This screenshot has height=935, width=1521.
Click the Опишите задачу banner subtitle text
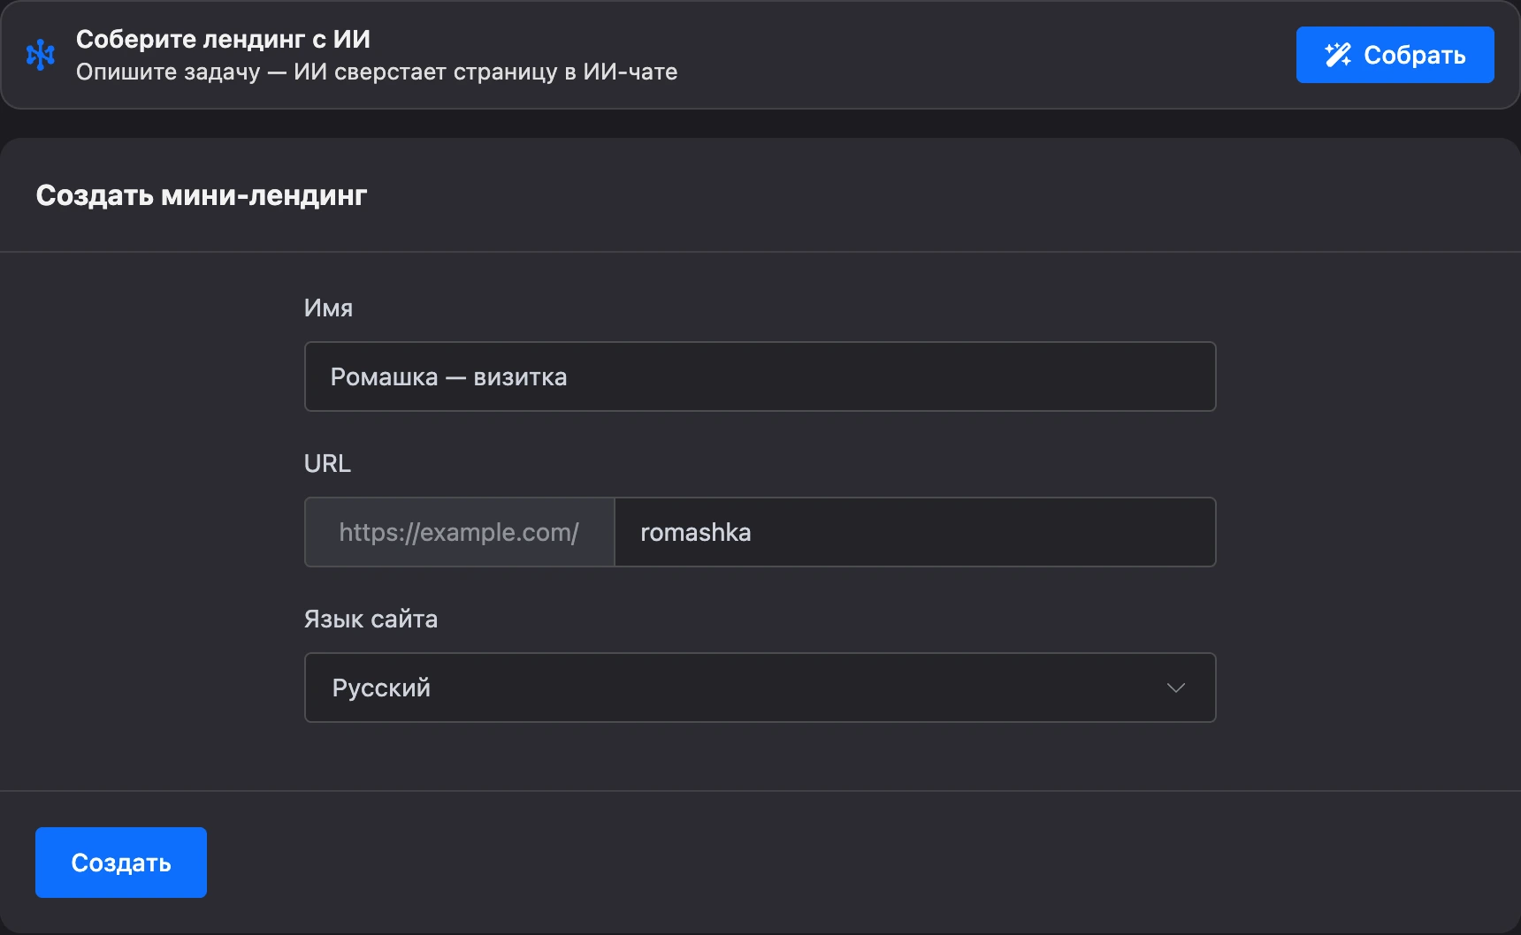click(377, 72)
